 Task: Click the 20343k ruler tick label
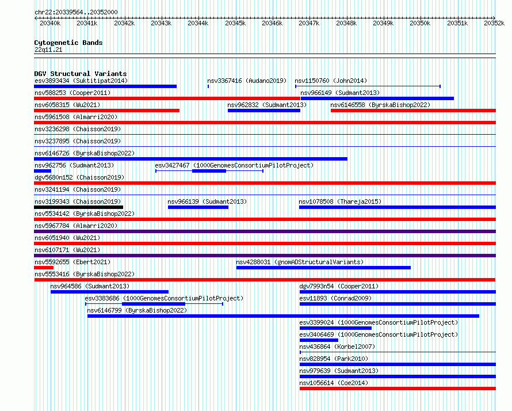coord(161,23)
